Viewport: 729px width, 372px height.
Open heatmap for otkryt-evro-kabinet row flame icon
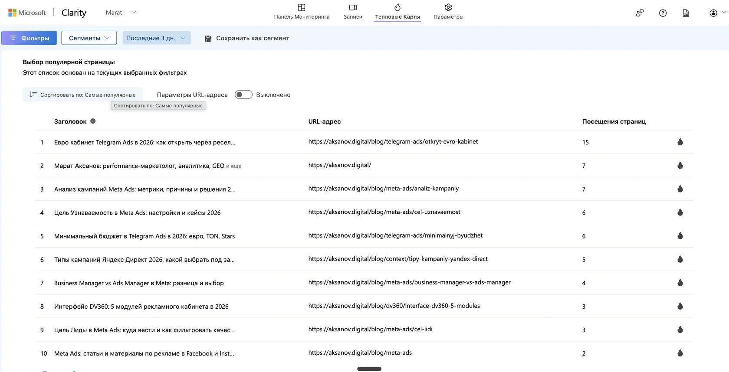pyautogui.click(x=680, y=142)
